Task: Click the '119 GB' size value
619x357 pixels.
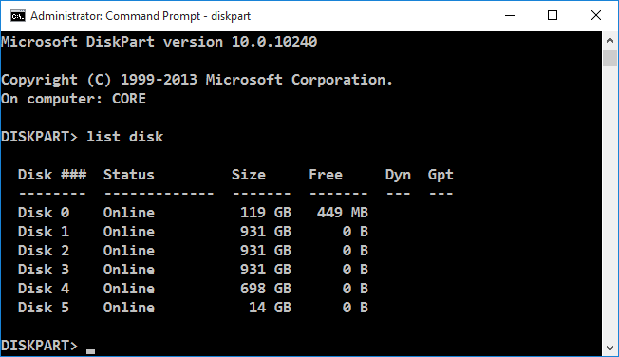Action: pyautogui.click(x=266, y=213)
